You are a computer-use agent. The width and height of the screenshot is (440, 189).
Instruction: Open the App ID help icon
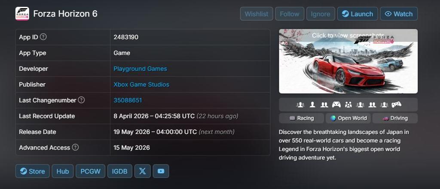click(43, 37)
